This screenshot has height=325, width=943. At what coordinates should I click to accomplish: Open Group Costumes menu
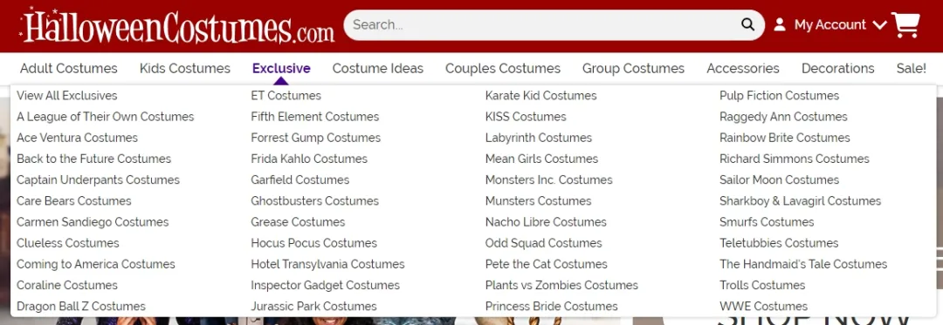(x=633, y=68)
